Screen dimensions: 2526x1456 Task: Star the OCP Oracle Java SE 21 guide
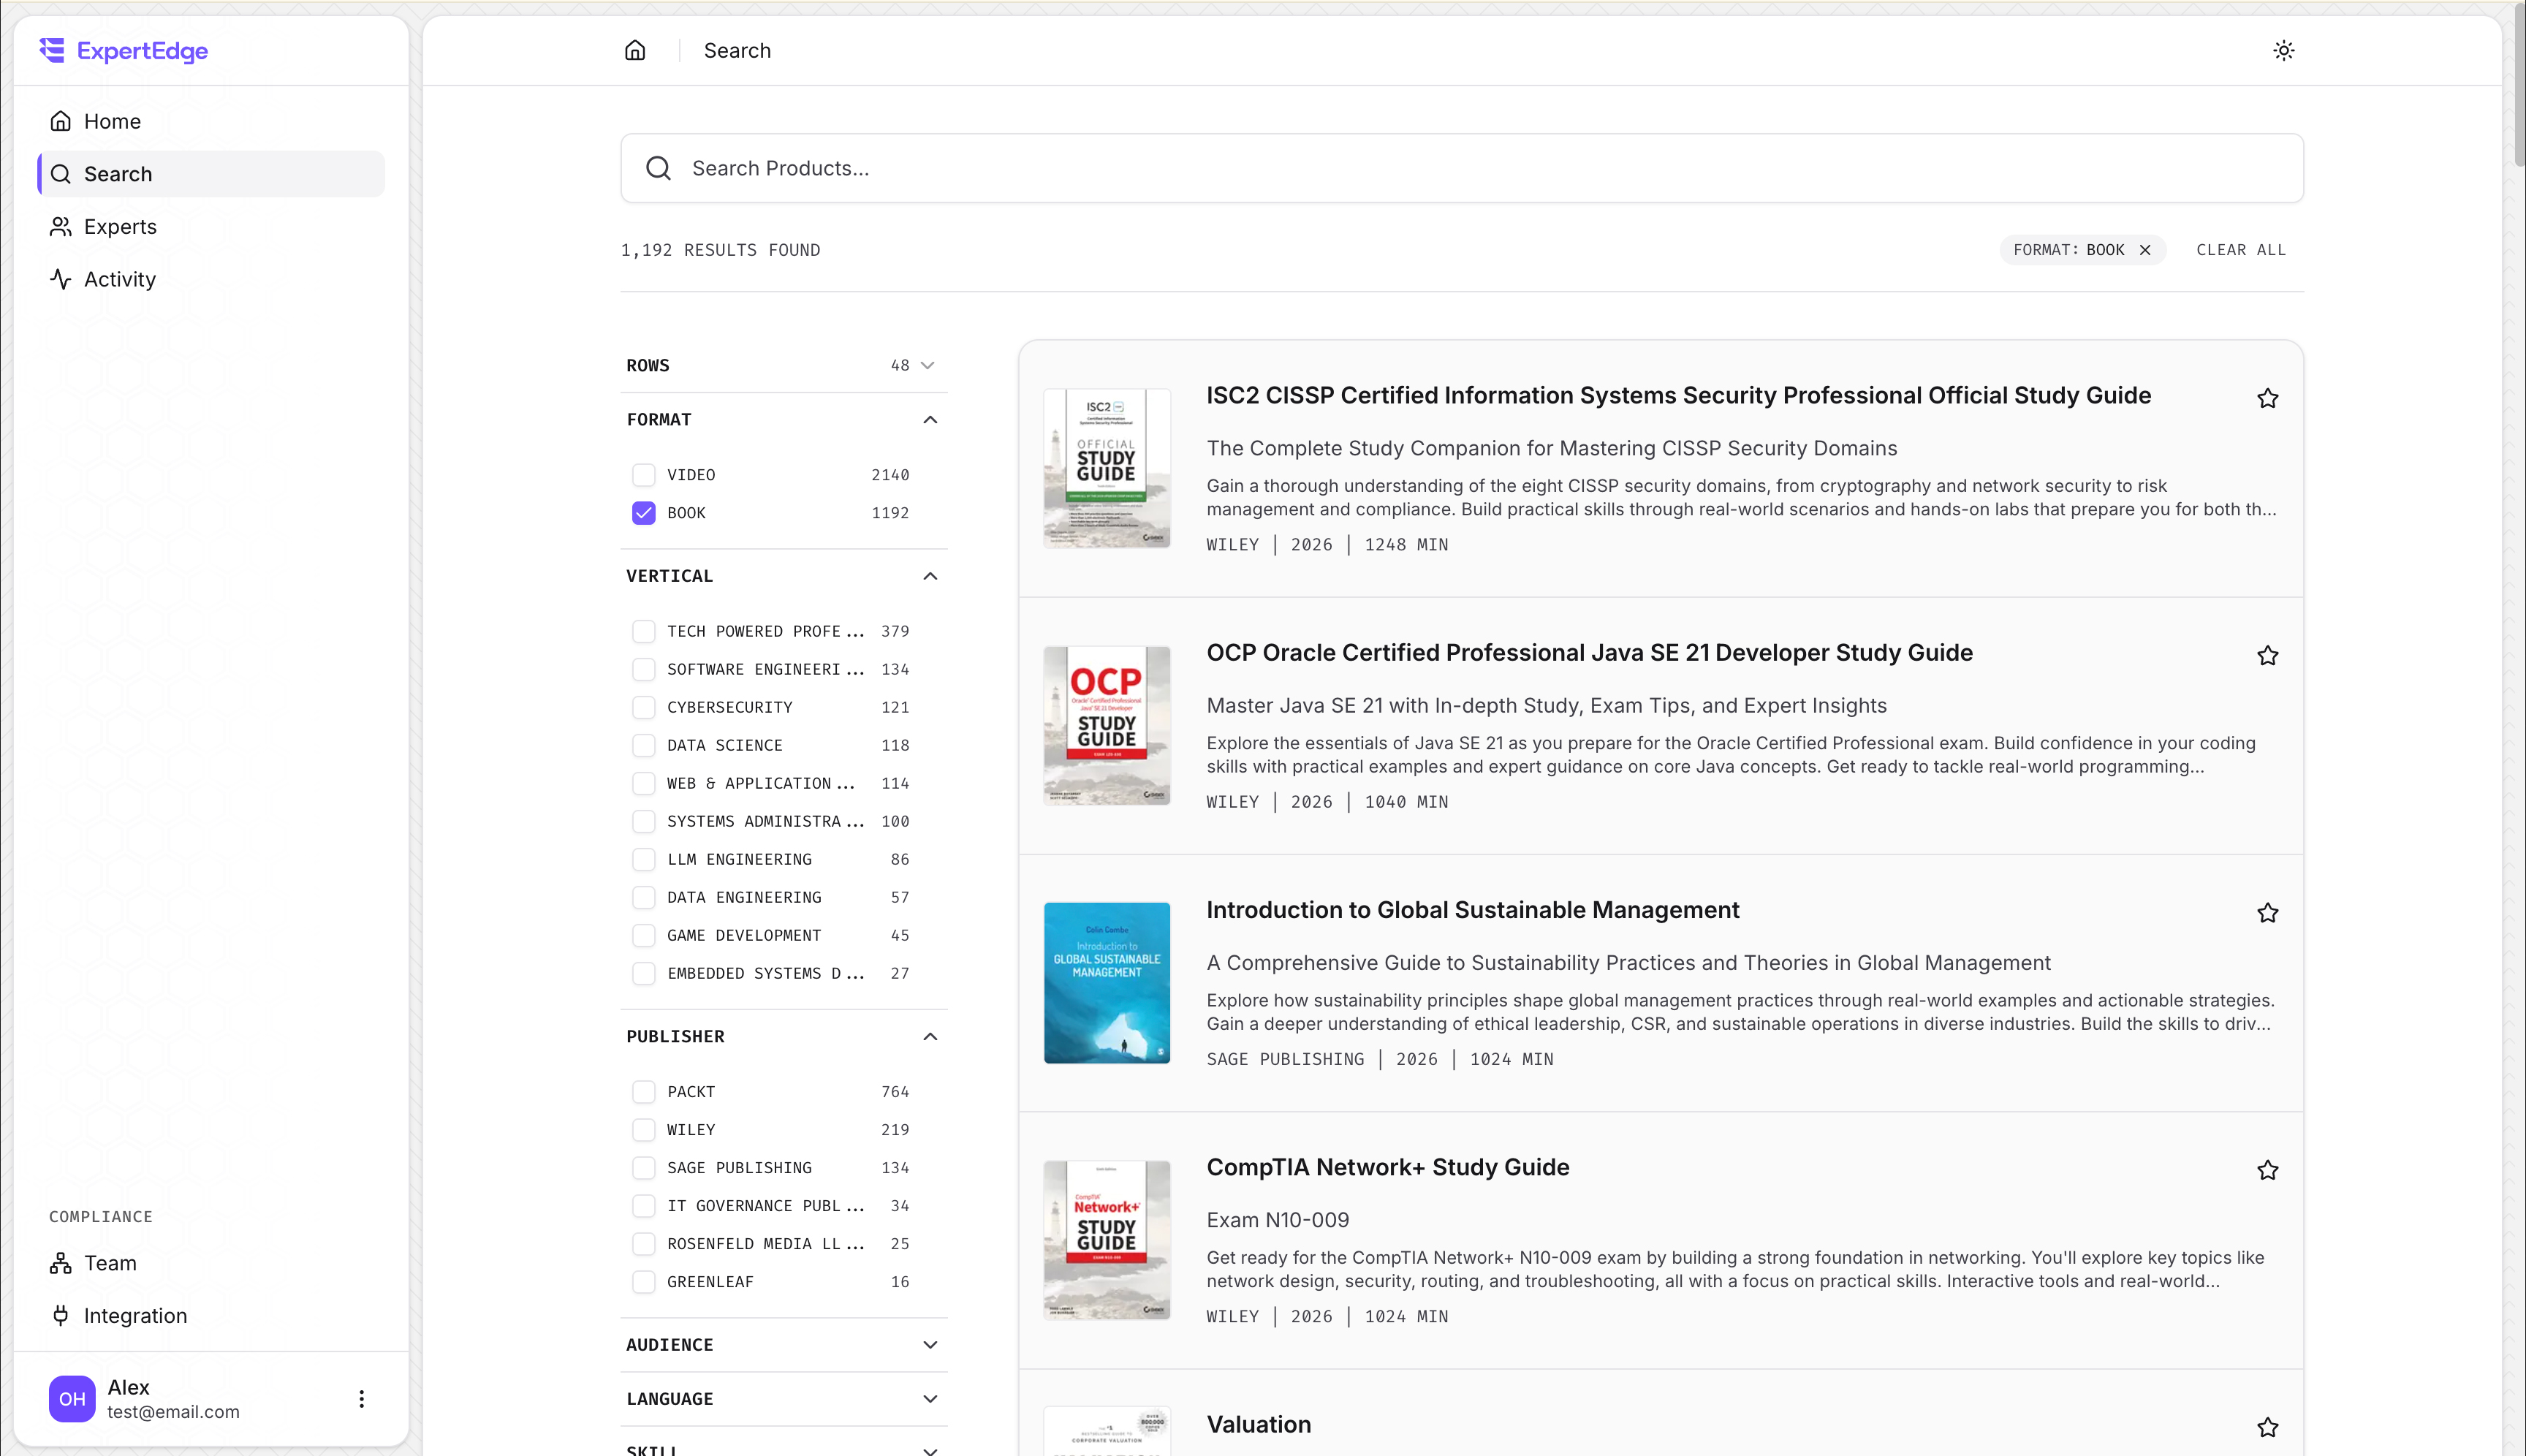click(x=2267, y=655)
